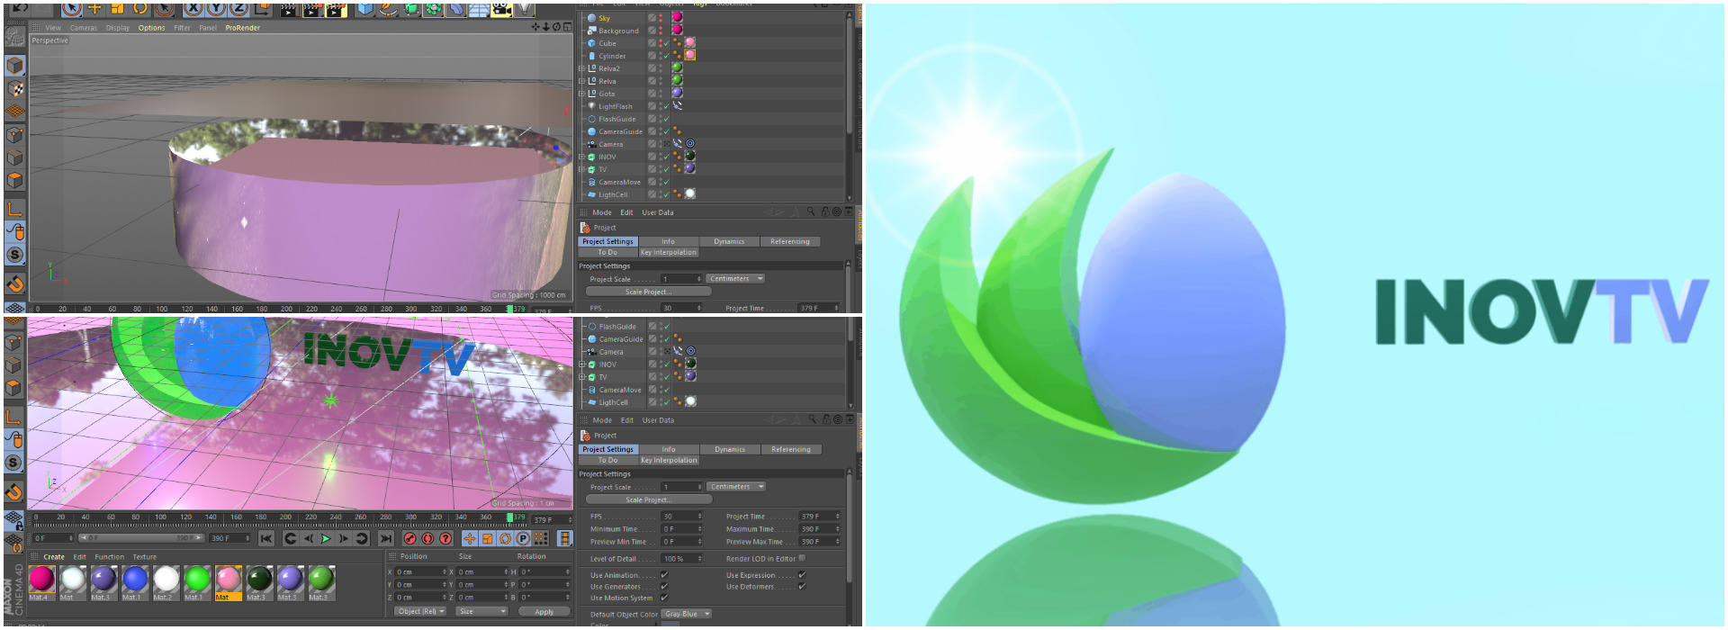
Task: Open the Object (Rel) coordinate dropdown
Action: tap(421, 611)
